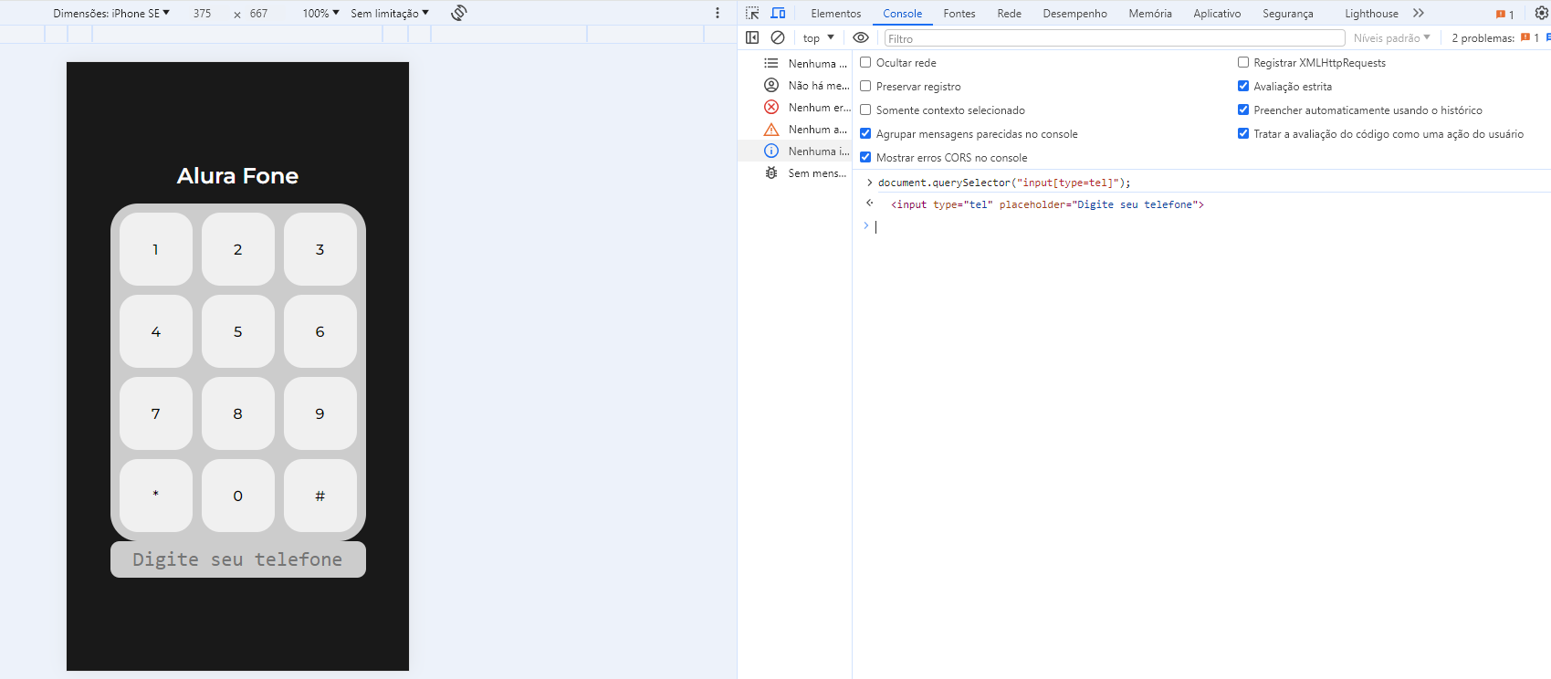
Task: Switch to the Desempenho tab
Action: coord(1074,13)
